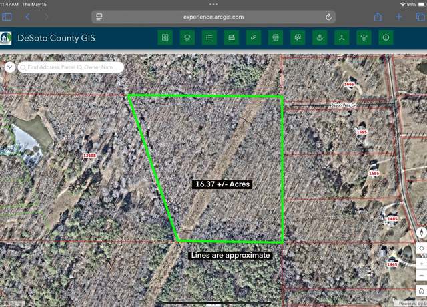Open the three-branch node widget
This screenshot has width=427, height=307.
tap(342, 37)
